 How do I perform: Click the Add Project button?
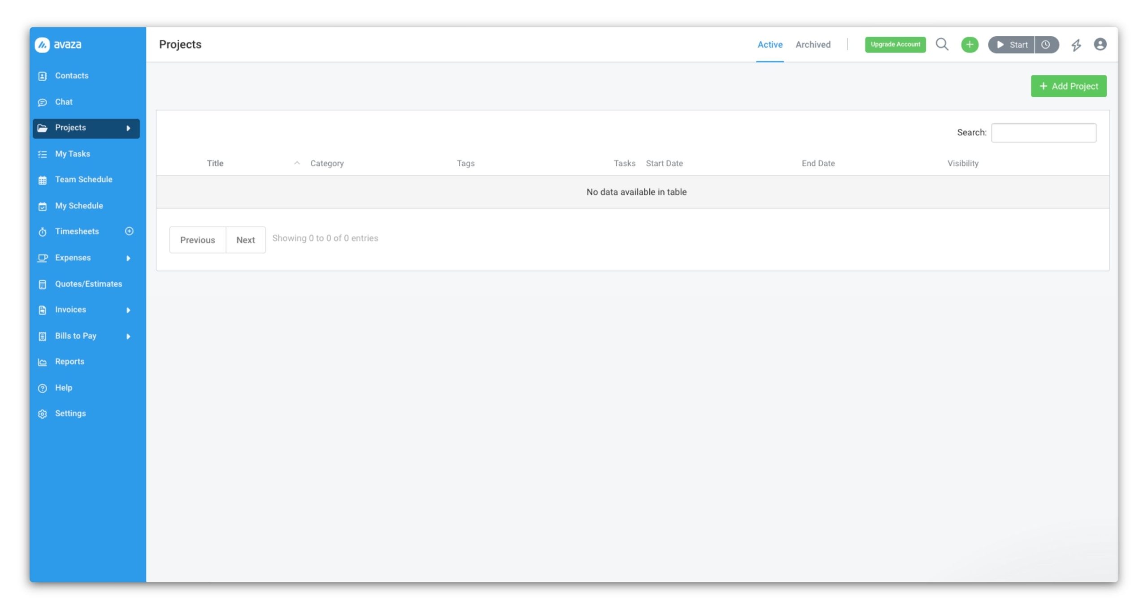(1068, 86)
